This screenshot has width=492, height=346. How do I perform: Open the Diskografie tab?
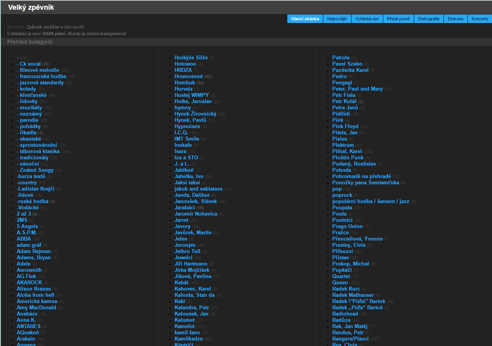tap(429, 19)
